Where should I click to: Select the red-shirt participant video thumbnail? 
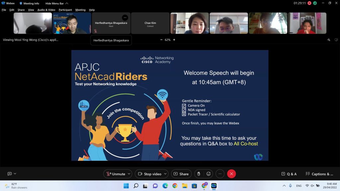[307, 23]
